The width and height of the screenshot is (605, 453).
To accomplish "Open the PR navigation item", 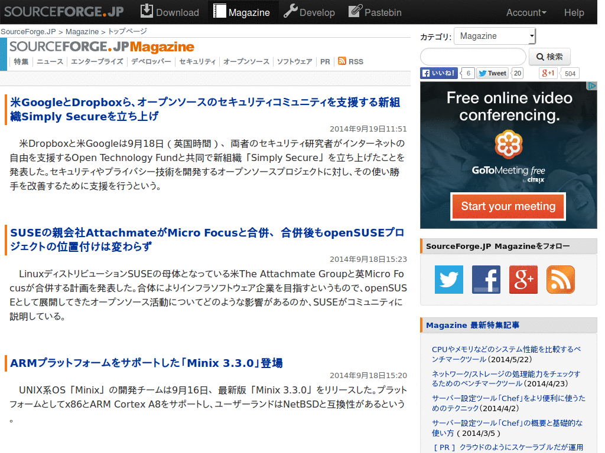I will point(325,61).
